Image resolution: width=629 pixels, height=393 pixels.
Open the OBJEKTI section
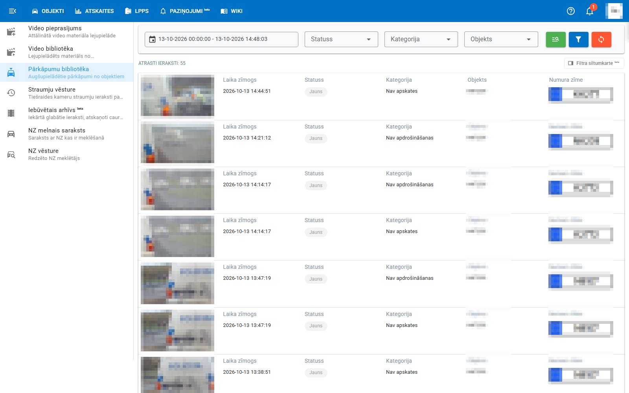tap(48, 11)
